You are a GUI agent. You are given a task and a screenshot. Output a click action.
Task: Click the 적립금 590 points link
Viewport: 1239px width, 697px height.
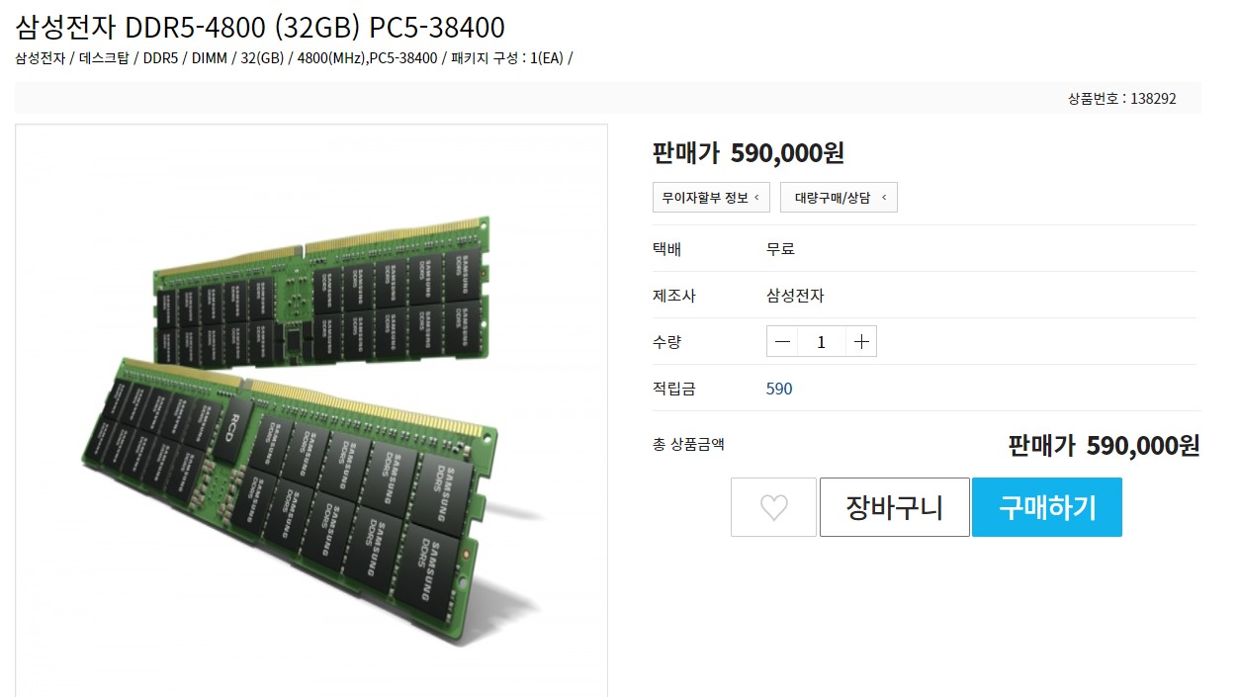(779, 389)
